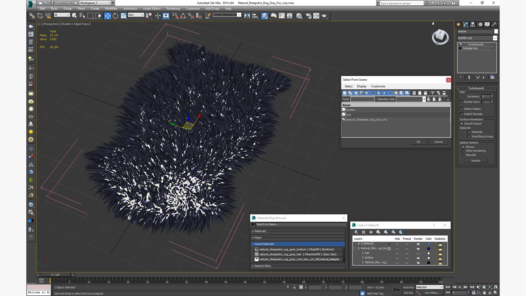Expand the Sample Slots group
Viewport: 526px width, 296px height.
click(x=262, y=266)
